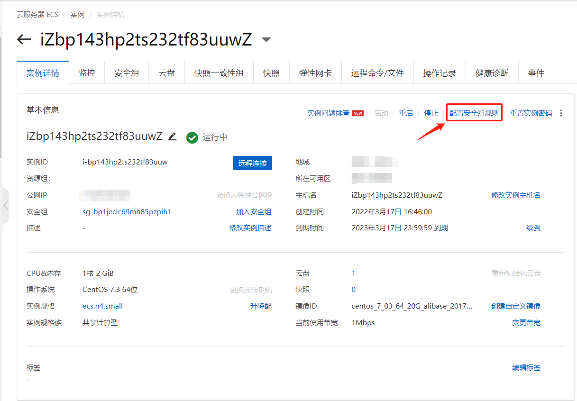Click 创建自定义镜像 link
This screenshot has height=401, width=577.
(x=516, y=306)
